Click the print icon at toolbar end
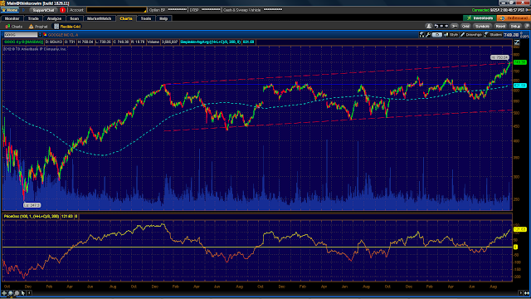The width and height of the screenshot is (531, 299). (527, 26)
